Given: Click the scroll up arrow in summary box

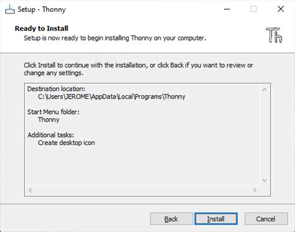Looking at the screenshot, I should tap(265, 90).
